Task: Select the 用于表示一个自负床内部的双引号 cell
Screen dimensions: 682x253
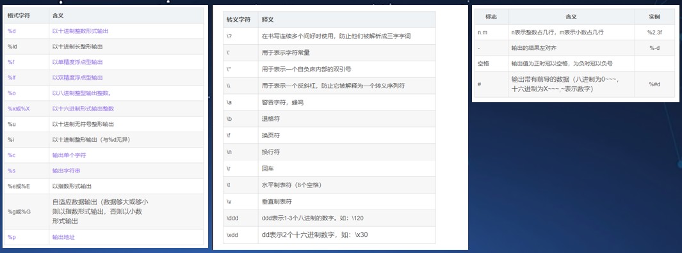Action: click(x=346, y=69)
